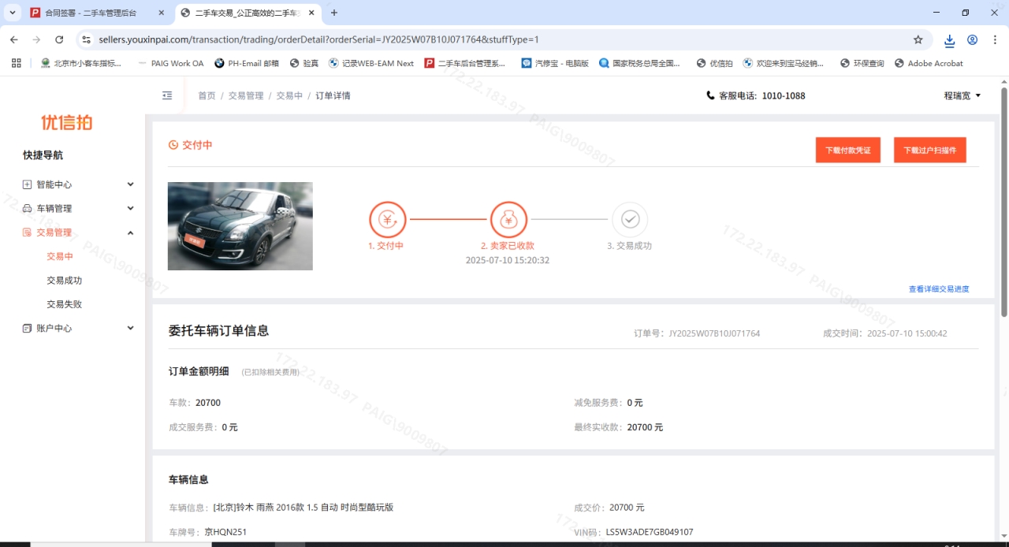The width and height of the screenshot is (1009, 547).
Task: Go to the 交易中 breadcrumb
Action: (x=289, y=95)
